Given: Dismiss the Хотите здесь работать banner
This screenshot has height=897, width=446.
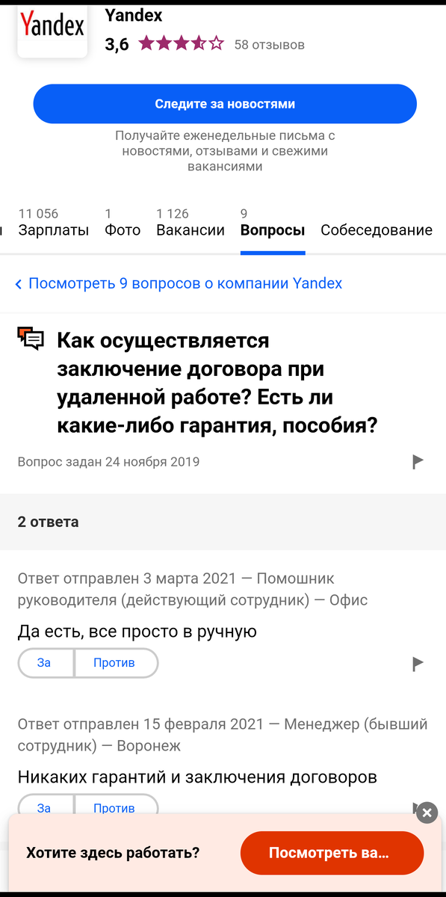Looking at the screenshot, I should pyautogui.click(x=427, y=813).
